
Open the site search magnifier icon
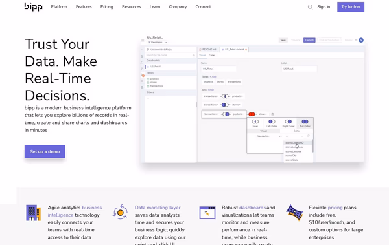(310, 7)
